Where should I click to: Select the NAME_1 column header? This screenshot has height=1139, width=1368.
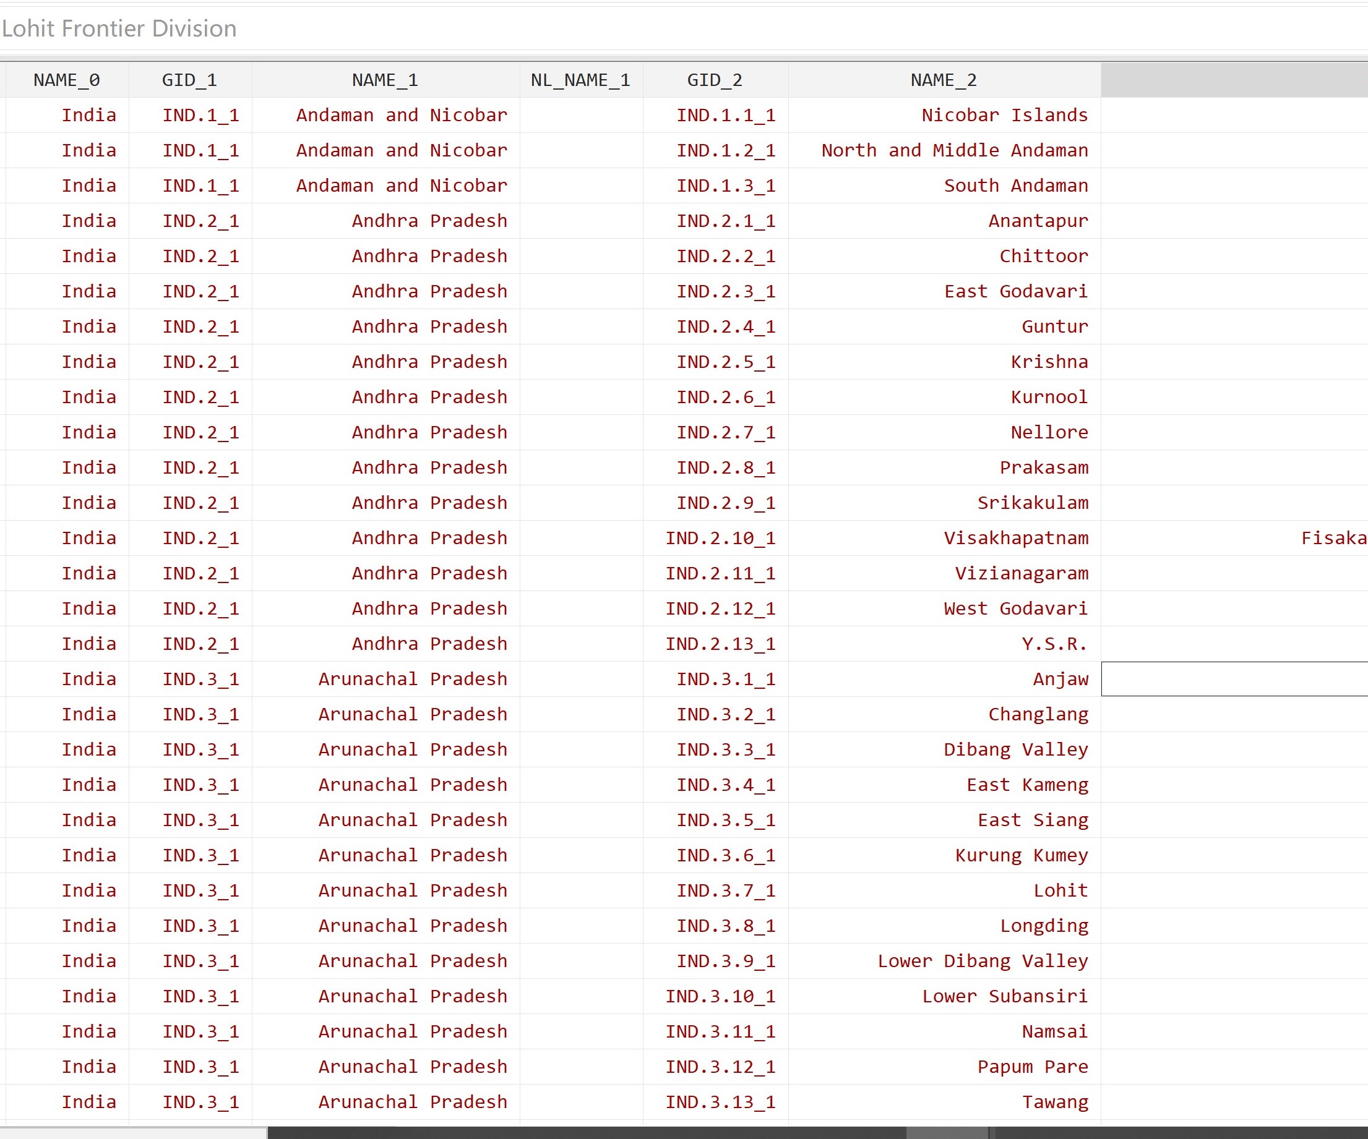pyautogui.click(x=385, y=80)
